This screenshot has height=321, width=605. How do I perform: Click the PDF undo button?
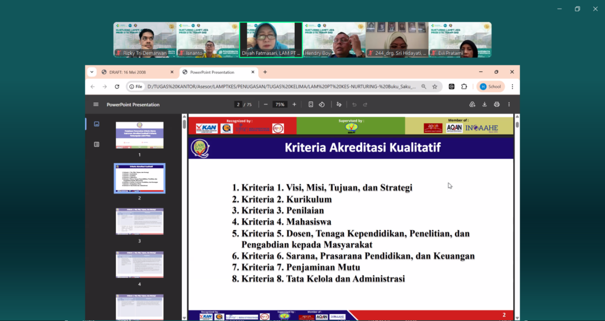(x=354, y=104)
